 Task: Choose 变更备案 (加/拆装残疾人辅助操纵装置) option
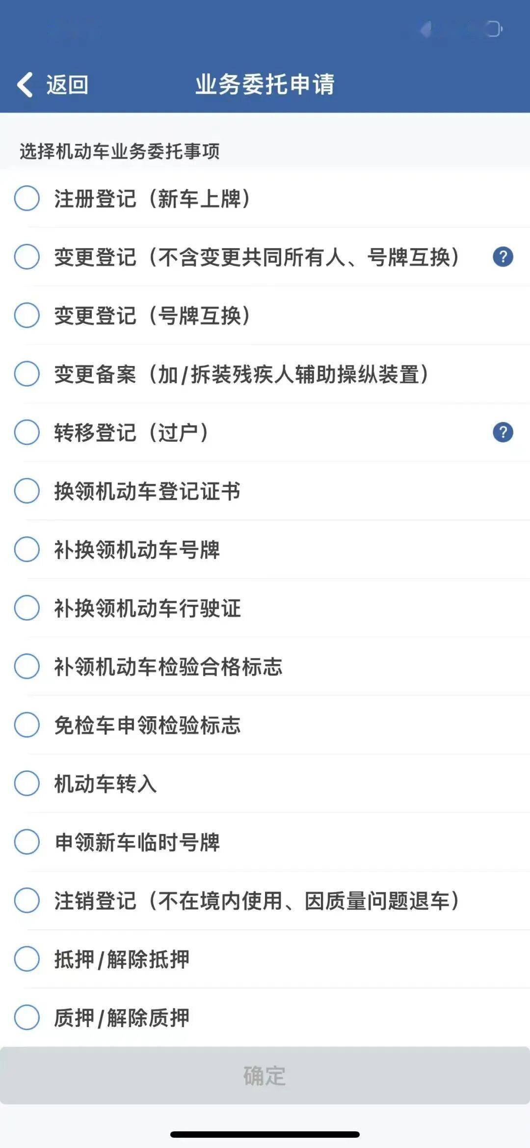pos(27,374)
